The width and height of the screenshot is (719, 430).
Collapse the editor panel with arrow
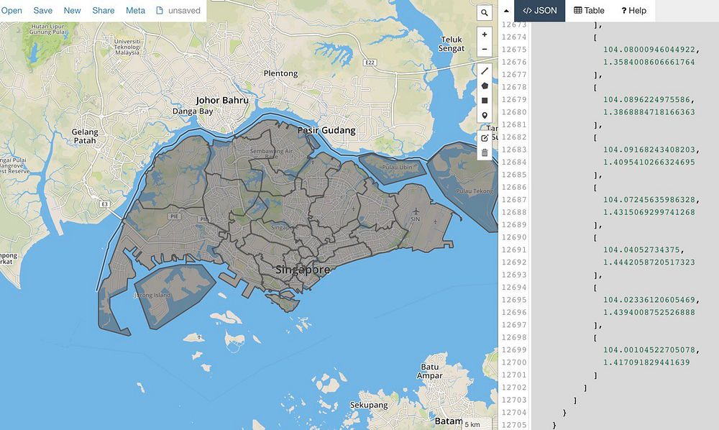coord(506,11)
